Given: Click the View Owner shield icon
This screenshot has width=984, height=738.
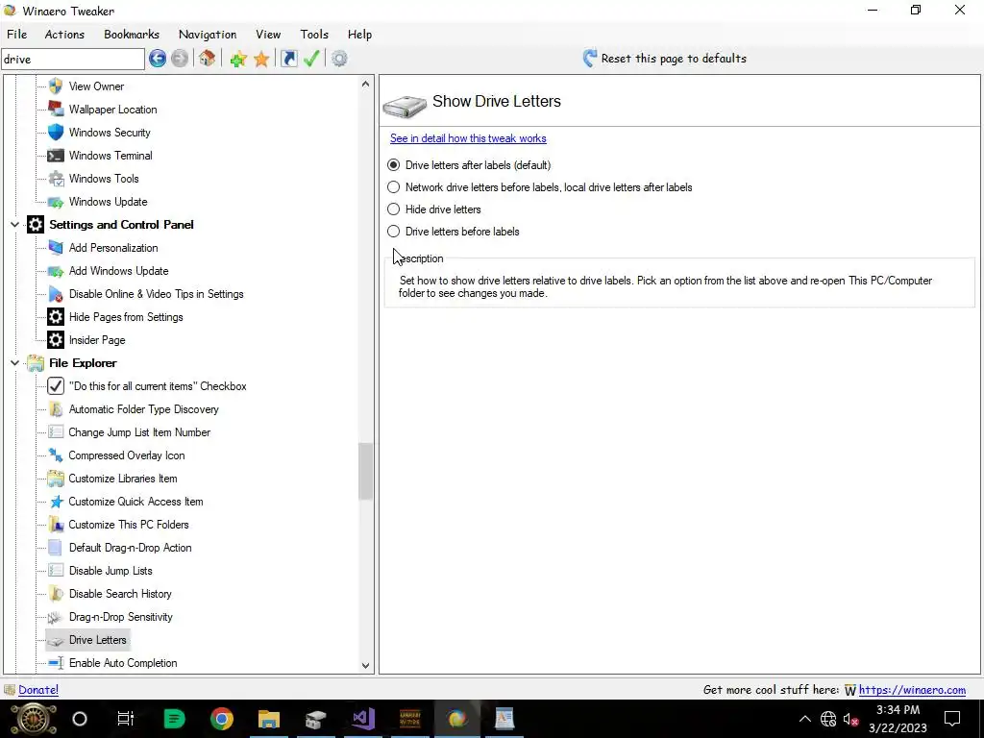Looking at the screenshot, I should coord(56,86).
